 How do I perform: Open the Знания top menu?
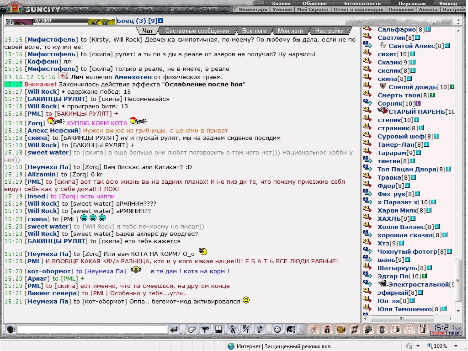281,3
